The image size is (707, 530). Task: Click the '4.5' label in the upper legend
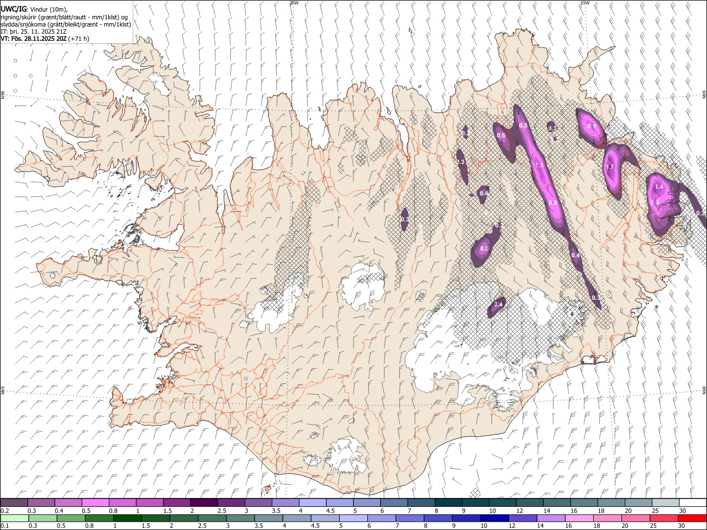(330, 510)
